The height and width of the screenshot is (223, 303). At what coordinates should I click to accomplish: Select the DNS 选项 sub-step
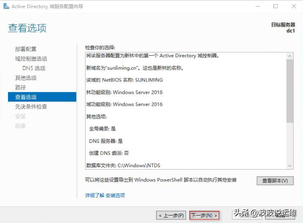tap(34, 68)
